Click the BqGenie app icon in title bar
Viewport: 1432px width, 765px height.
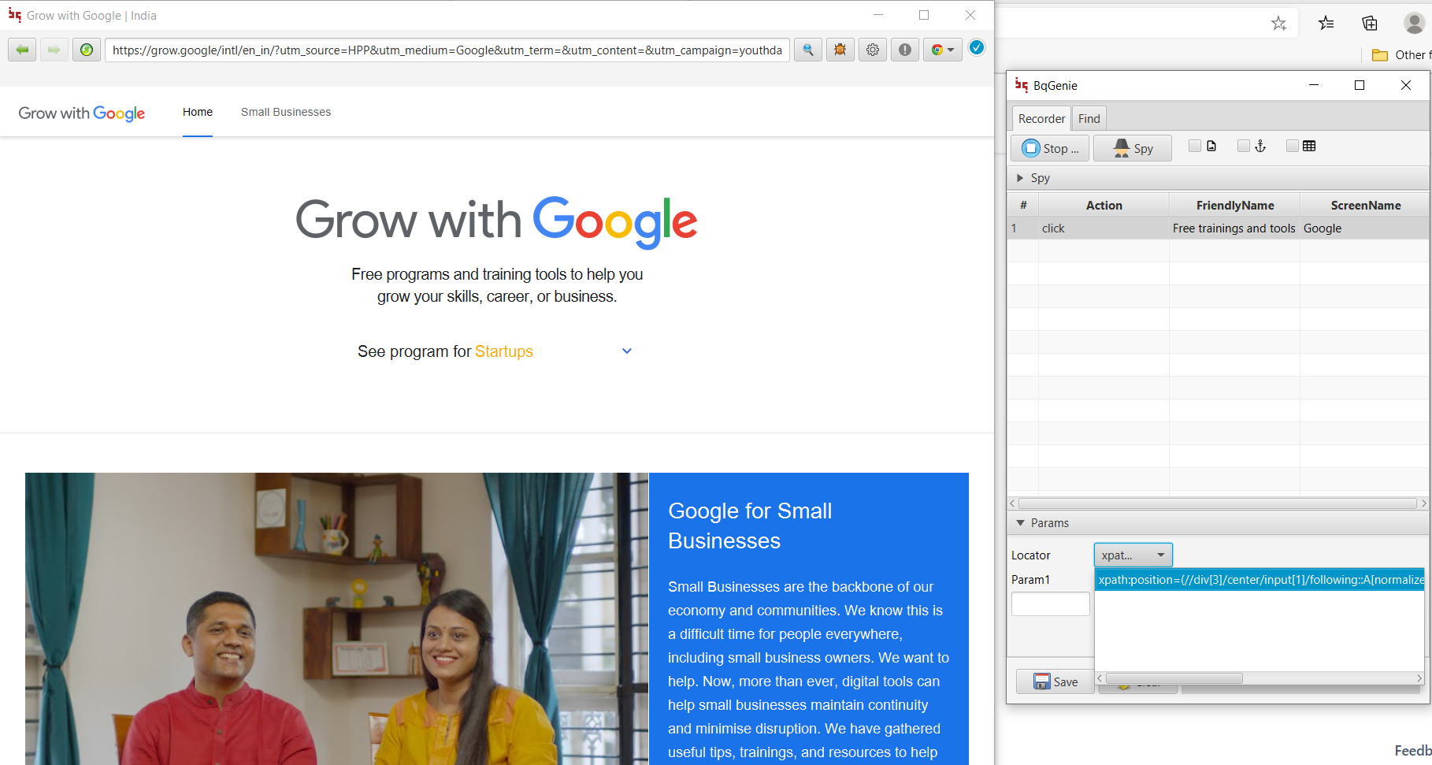tap(1022, 85)
